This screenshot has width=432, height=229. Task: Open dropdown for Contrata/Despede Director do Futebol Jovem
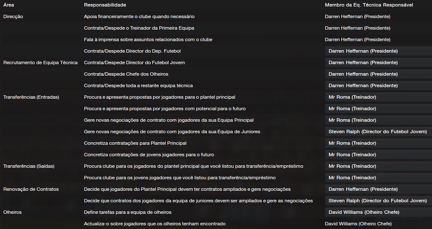coord(378,62)
